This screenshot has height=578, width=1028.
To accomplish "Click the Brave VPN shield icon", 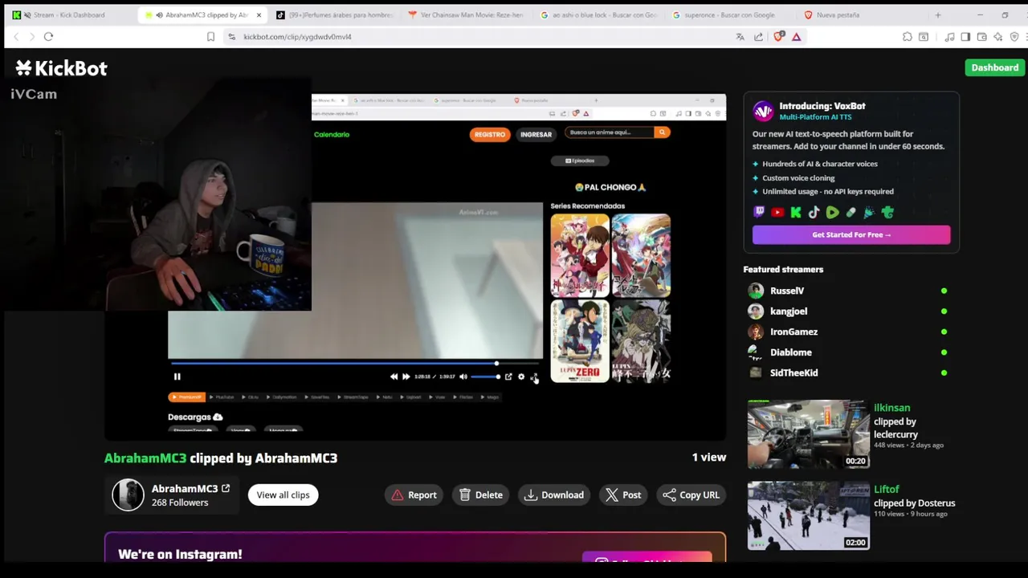I will 1014,36.
